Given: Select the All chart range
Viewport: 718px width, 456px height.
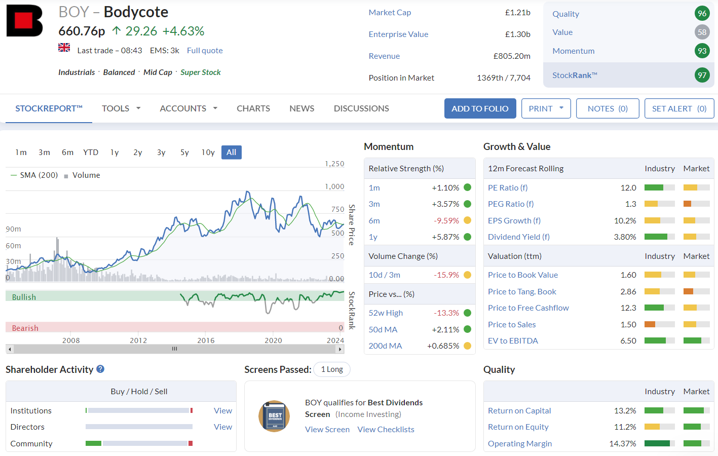Looking at the screenshot, I should click(x=231, y=153).
